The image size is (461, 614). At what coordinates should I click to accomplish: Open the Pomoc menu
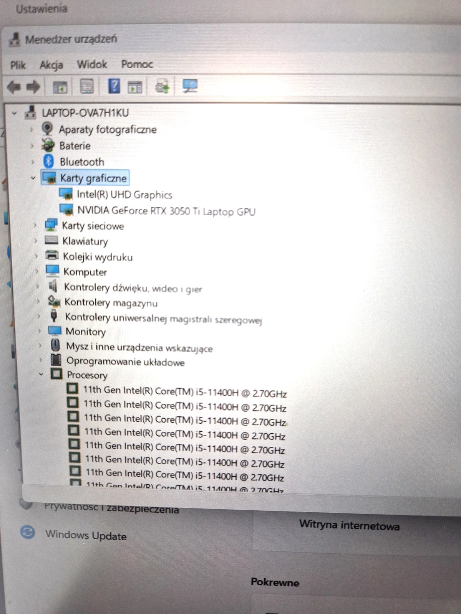[137, 64]
